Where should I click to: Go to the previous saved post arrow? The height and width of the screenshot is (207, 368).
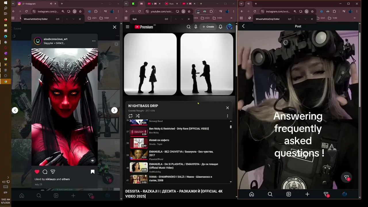15,110
